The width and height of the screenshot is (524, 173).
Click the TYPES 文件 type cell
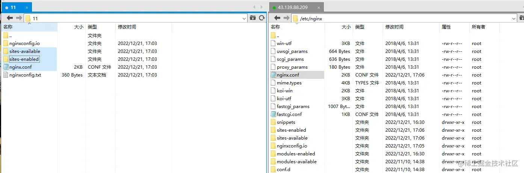[367, 83]
